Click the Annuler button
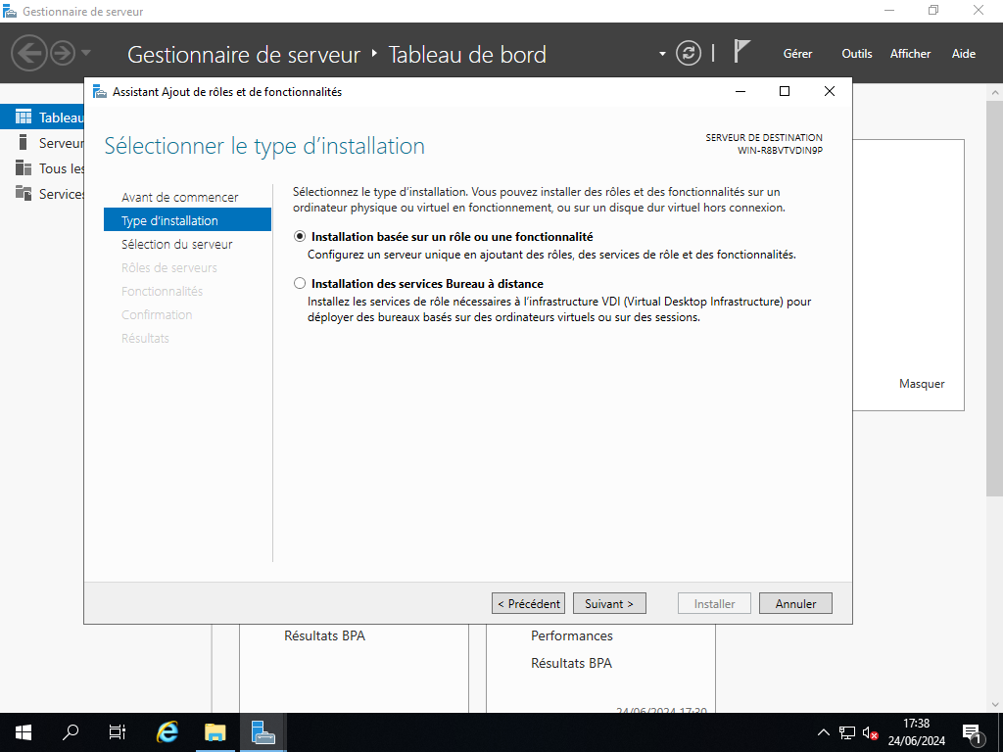This screenshot has height=752, width=1003. (795, 604)
